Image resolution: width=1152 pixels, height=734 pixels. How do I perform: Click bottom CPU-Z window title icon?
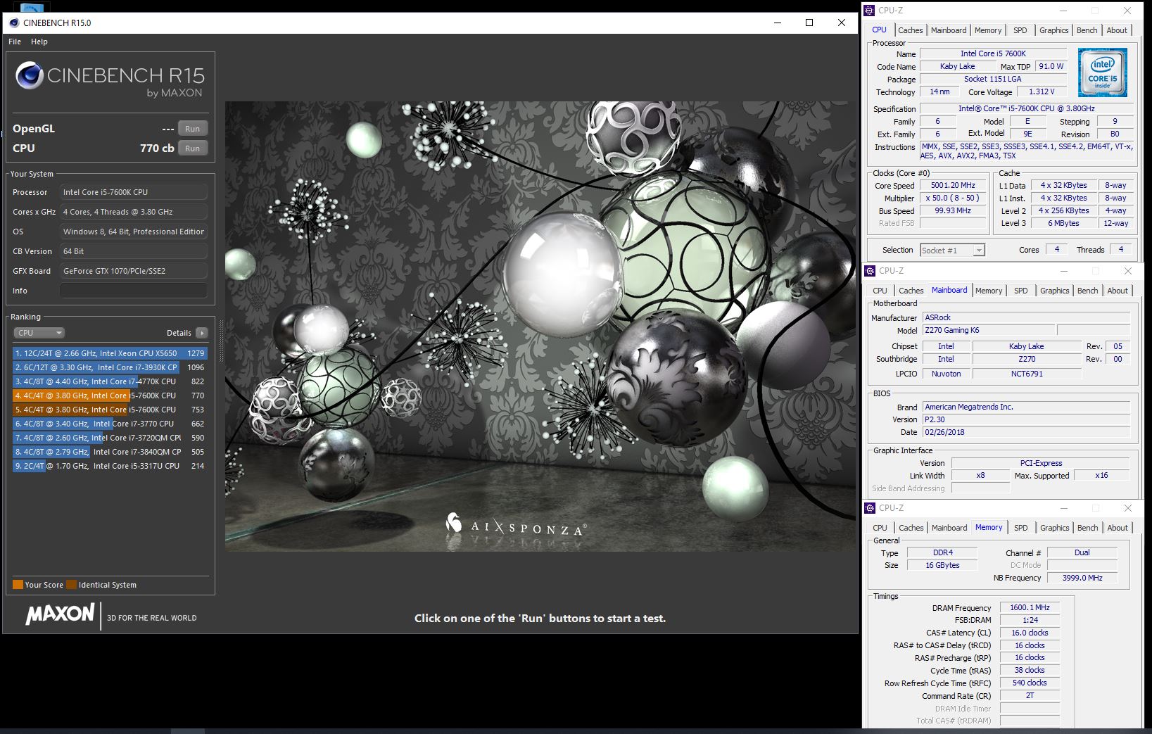(x=871, y=508)
